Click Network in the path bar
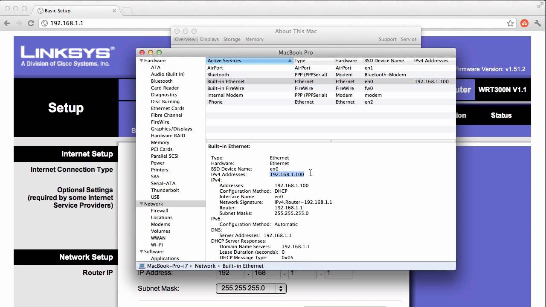Image resolution: width=546 pixels, height=307 pixels. tap(205, 266)
